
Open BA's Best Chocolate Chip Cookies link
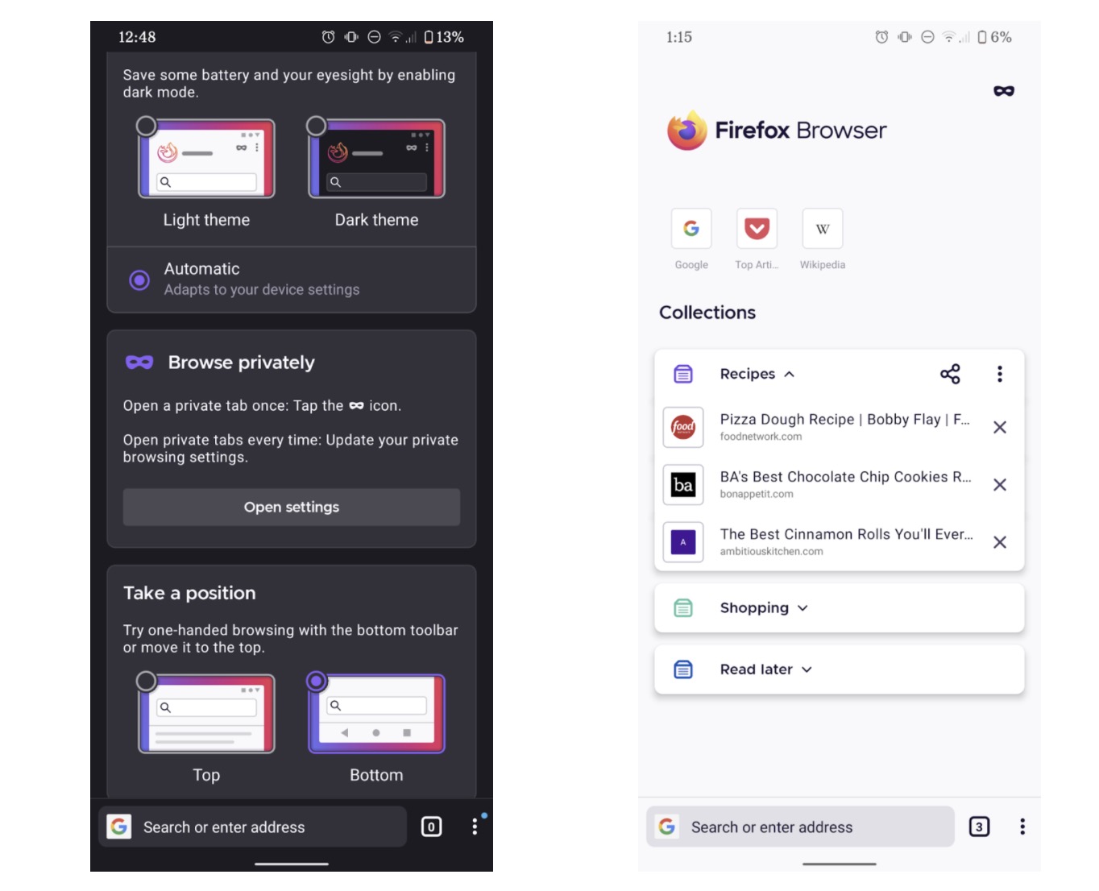[844, 484]
